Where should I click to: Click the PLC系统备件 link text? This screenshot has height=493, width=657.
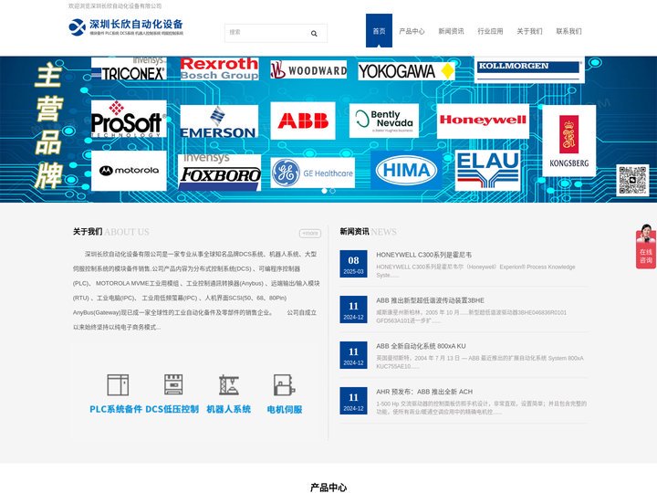116,409
